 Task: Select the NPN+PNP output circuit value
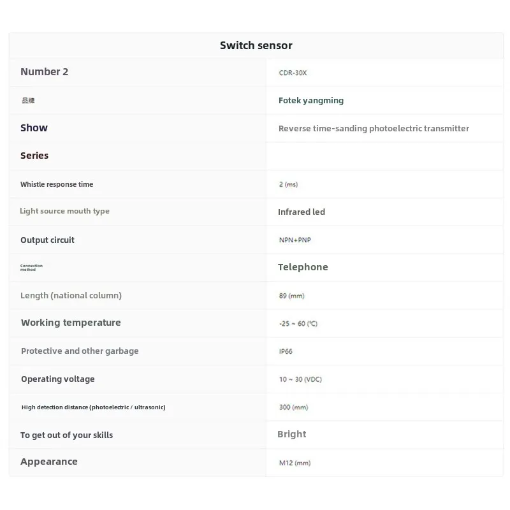(295, 240)
